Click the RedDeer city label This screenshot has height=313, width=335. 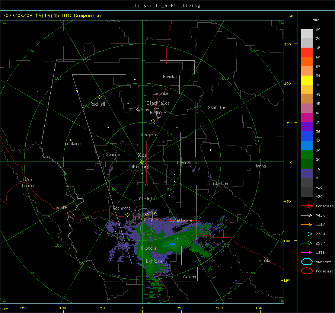(x=158, y=113)
